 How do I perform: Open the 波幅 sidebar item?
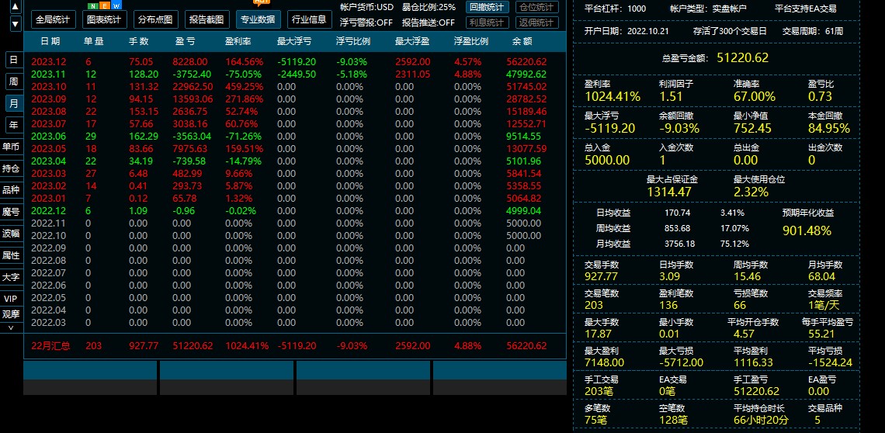click(12, 233)
